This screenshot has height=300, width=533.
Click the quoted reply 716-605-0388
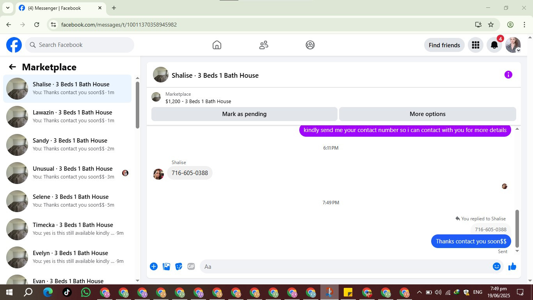point(490,230)
